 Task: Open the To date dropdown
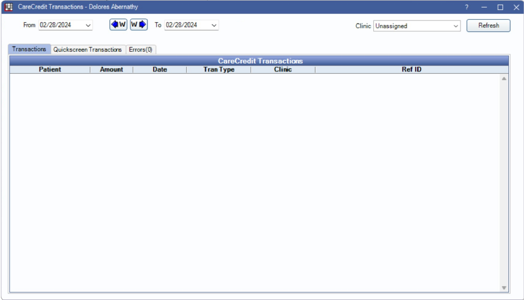coord(214,26)
